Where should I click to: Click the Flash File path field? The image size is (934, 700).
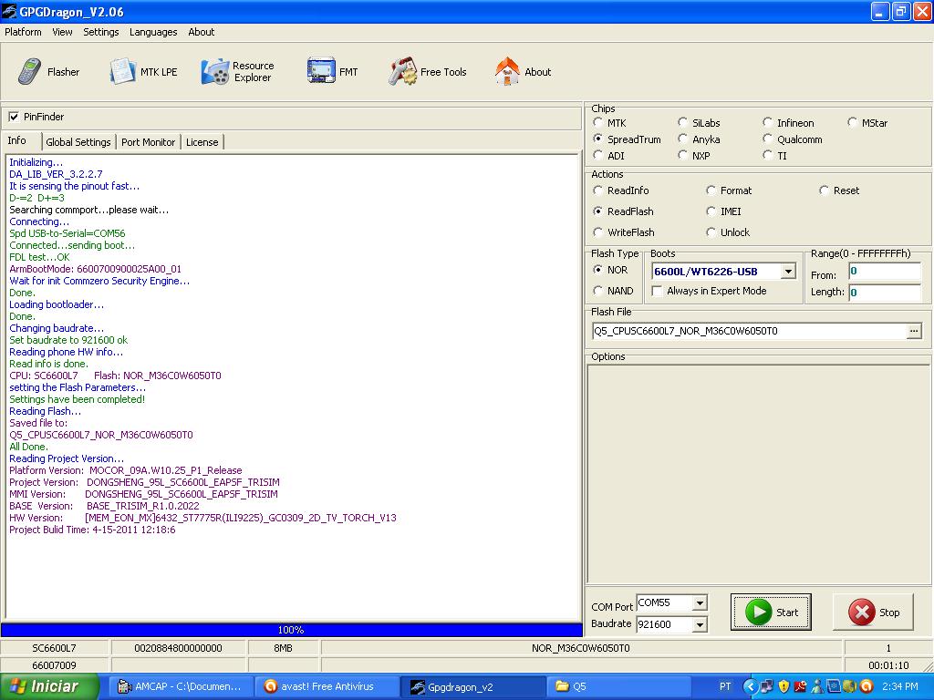tap(749, 331)
